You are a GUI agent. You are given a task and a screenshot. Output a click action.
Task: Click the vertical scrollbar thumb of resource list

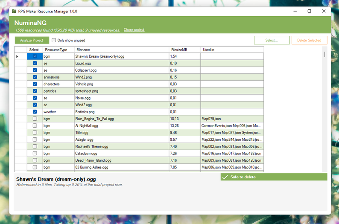point(325,54)
